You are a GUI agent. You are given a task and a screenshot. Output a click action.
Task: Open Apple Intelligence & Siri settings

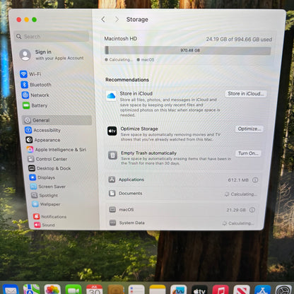pyautogui.click(x=57, y=149)
